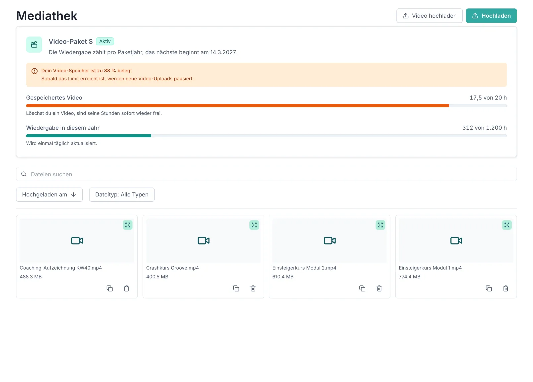Click the 400.5 MB file size
The height and width of the screenshot is (382, 533).
[157, 277]
